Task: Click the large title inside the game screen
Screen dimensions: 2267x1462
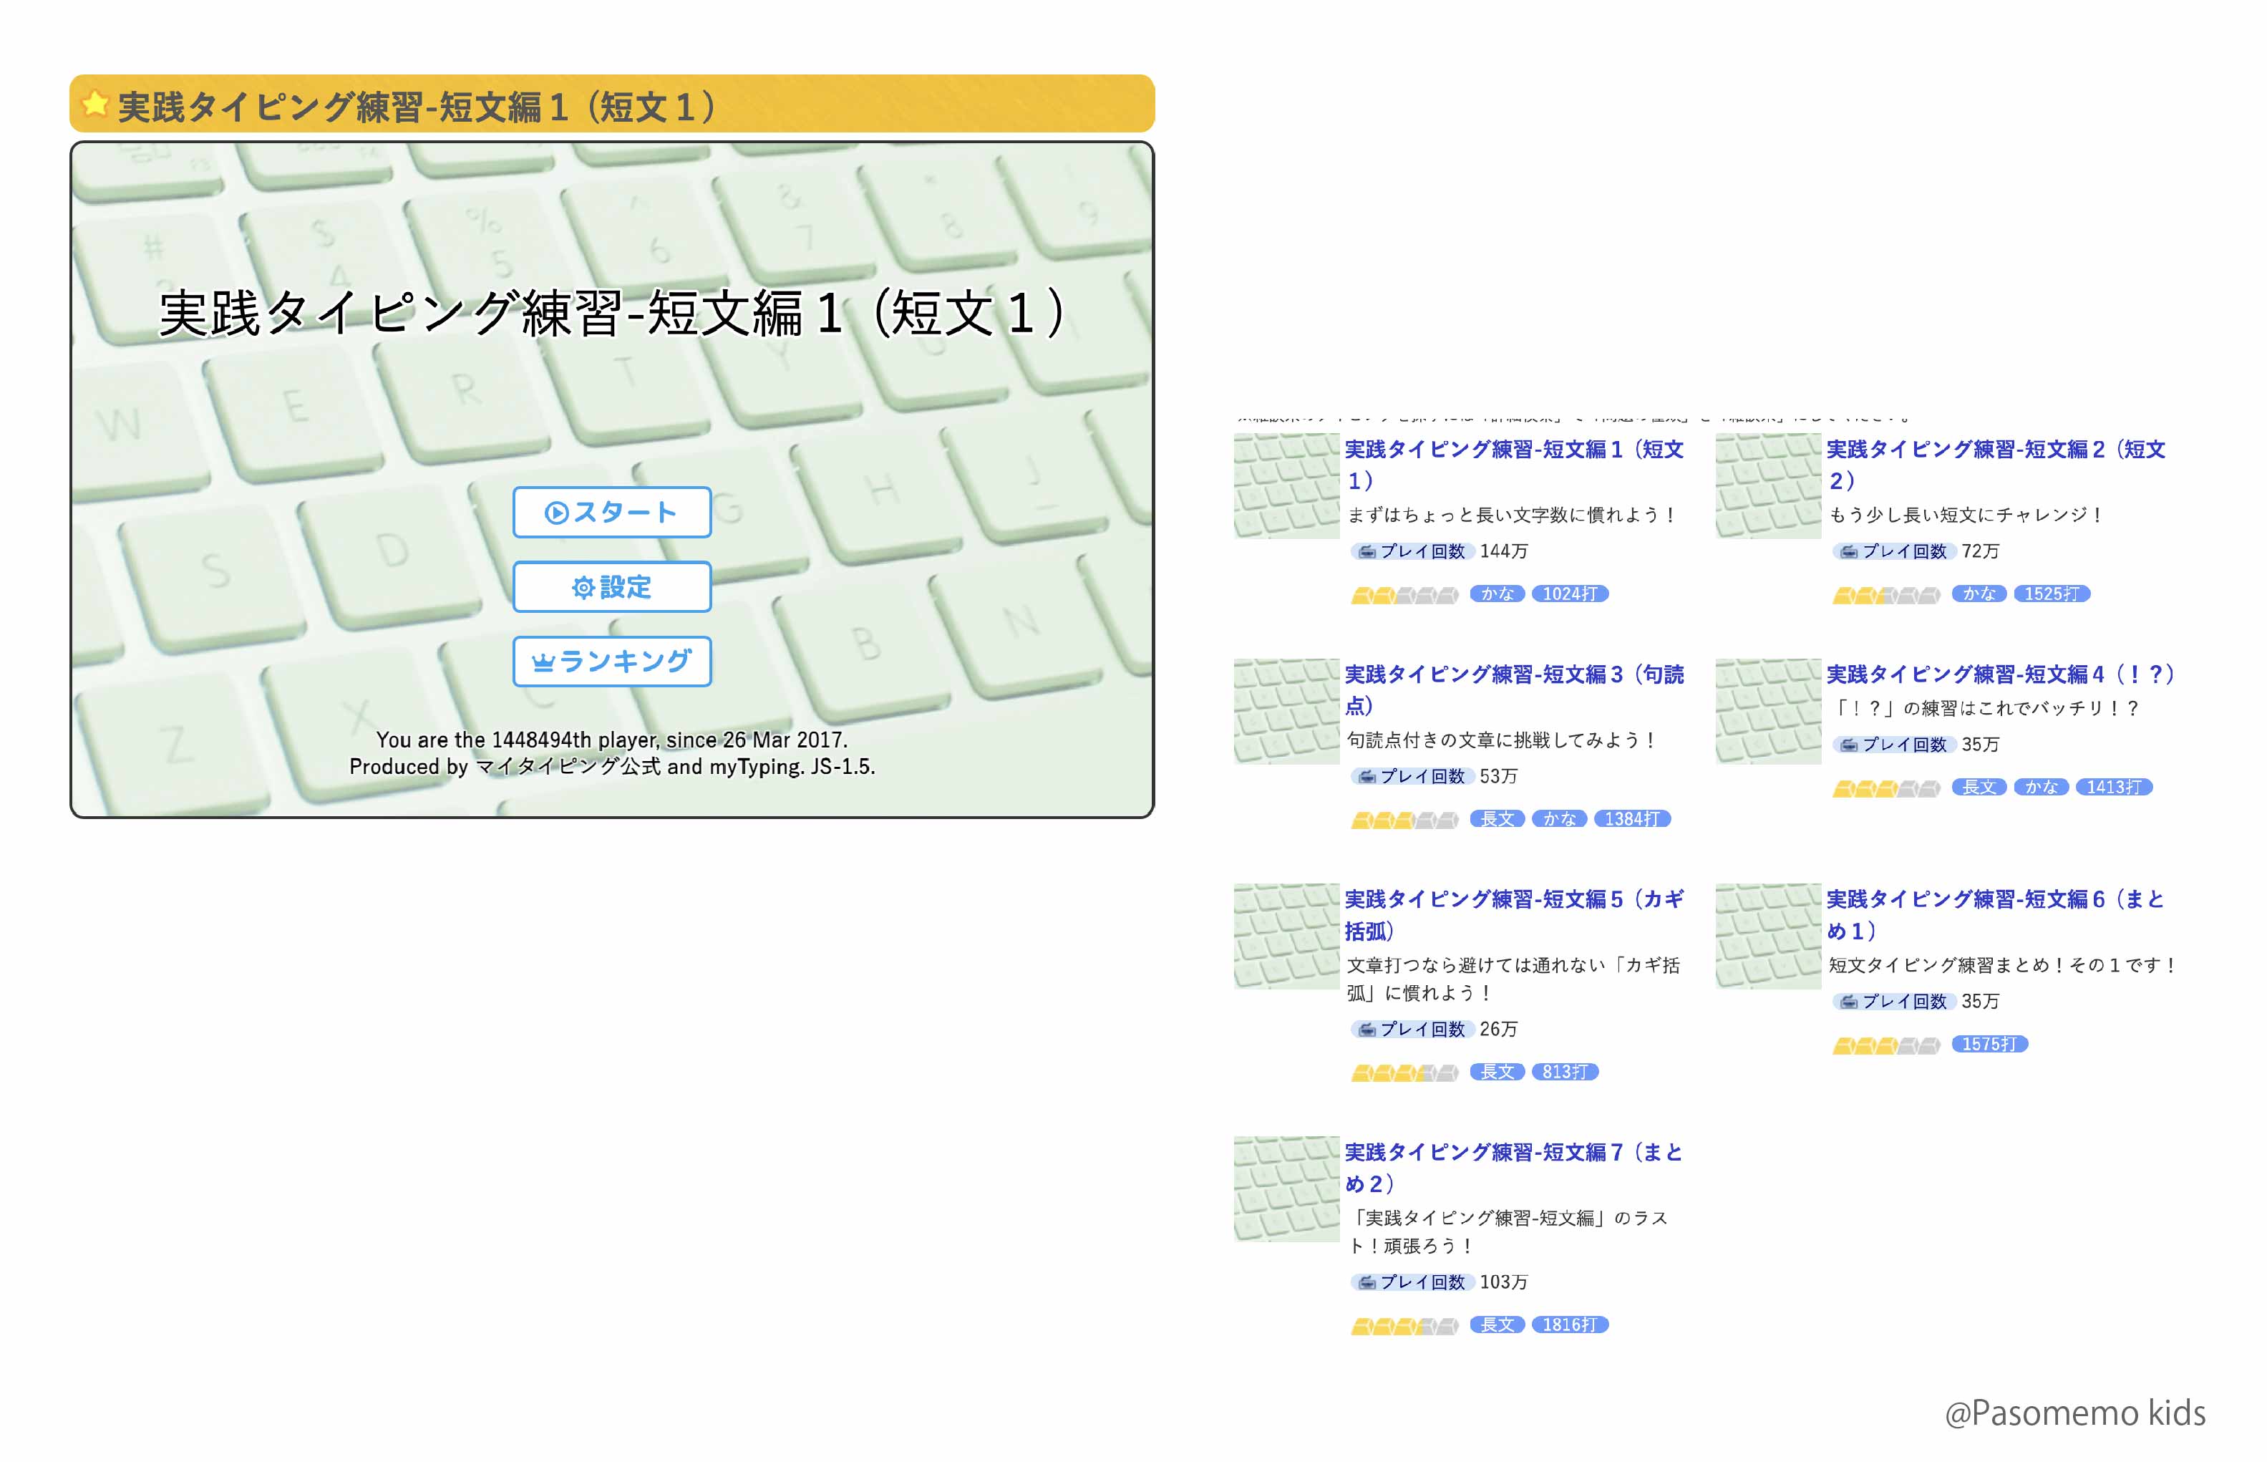Action: tap(612, 314)
